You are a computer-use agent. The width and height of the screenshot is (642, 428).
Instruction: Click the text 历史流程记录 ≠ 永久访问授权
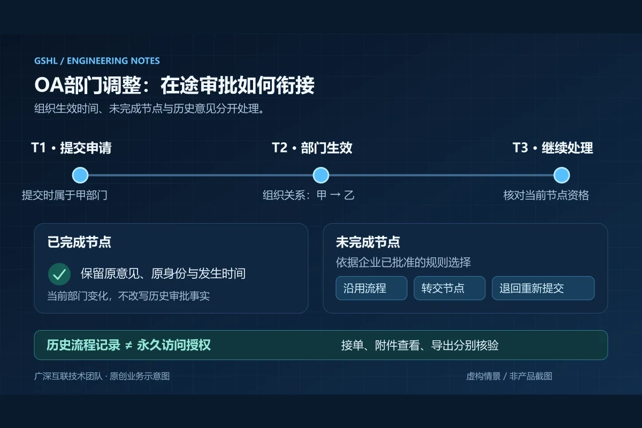[128, 345]
